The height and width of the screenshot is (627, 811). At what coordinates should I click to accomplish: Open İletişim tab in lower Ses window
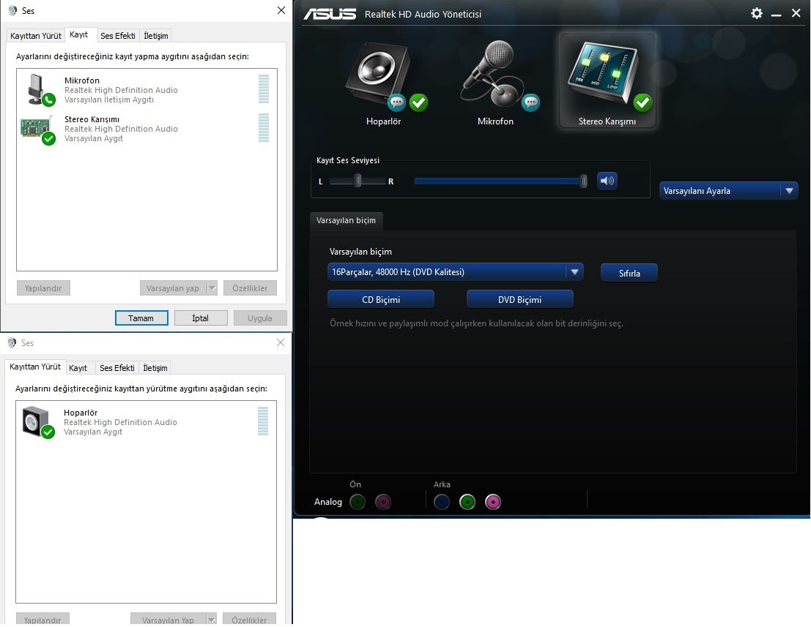[155, 368]
